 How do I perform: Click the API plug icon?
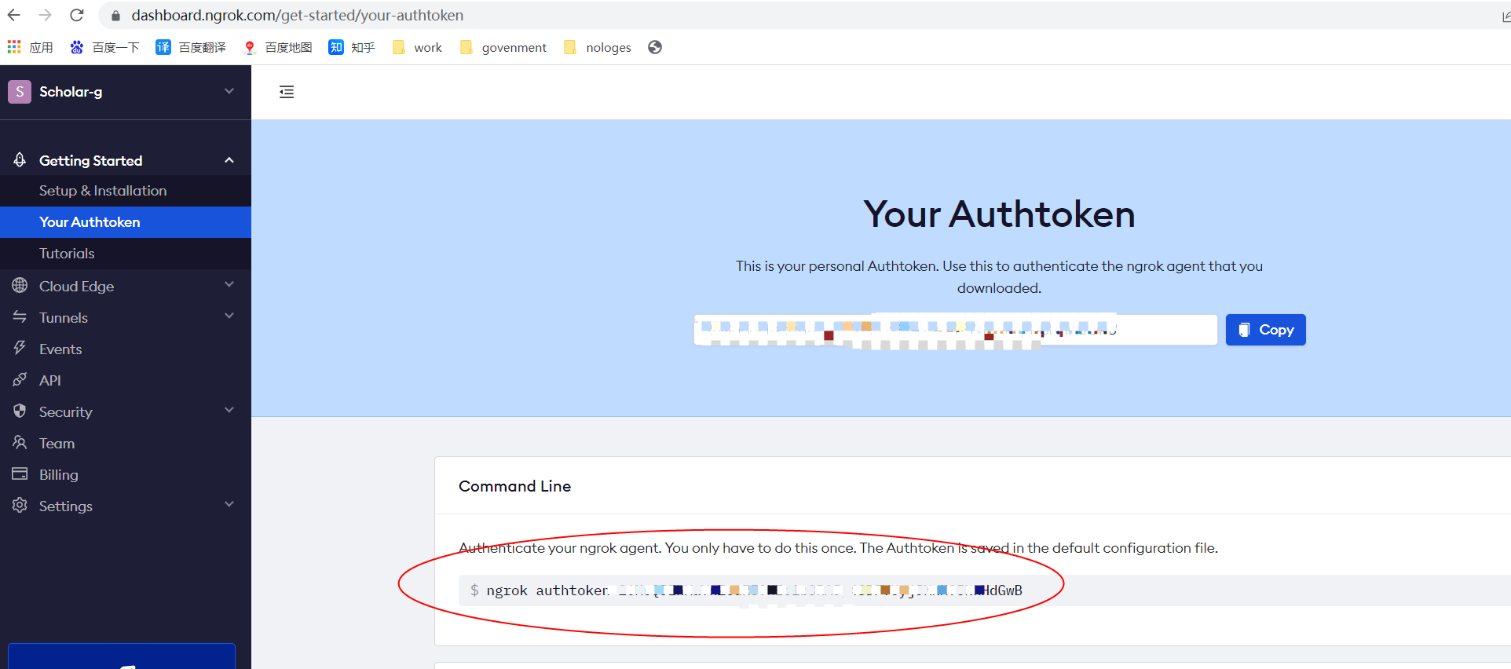tap(20, 379)
